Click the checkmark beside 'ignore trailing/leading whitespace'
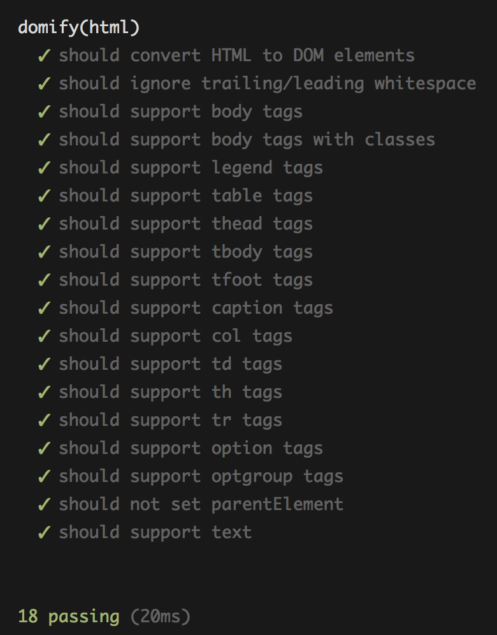Image resolution: width=497 pixels, height=635 pixels. 44,84
